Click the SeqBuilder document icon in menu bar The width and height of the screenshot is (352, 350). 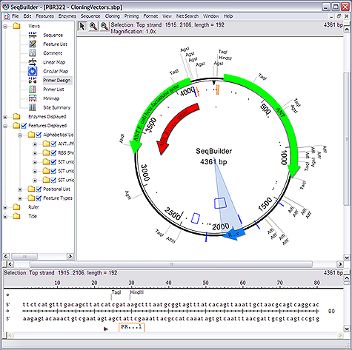[7, 16]
